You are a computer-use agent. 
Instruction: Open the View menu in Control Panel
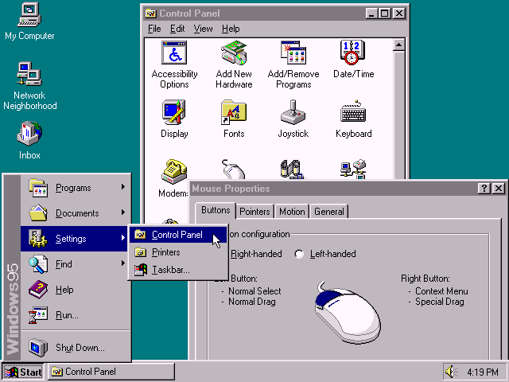tap(204, 29)
